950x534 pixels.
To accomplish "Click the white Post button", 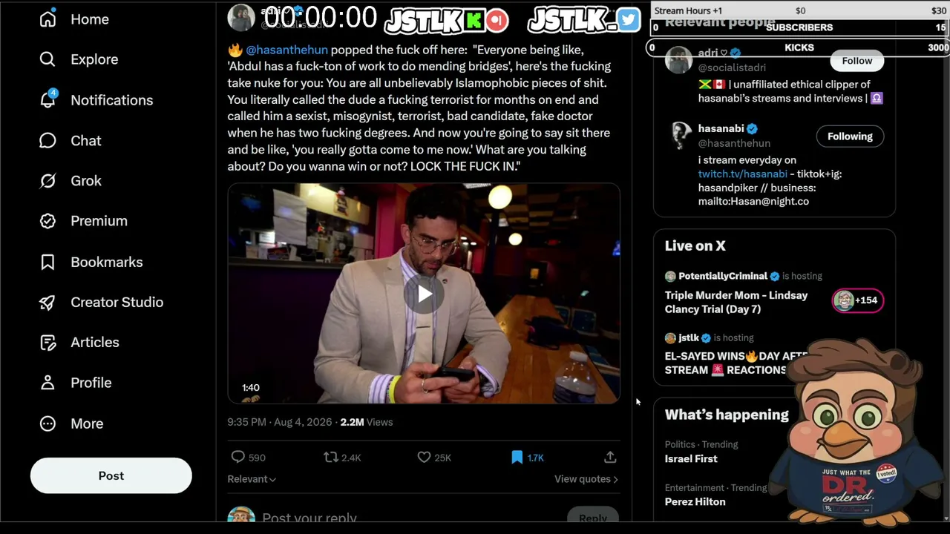I will coord(111,475).
